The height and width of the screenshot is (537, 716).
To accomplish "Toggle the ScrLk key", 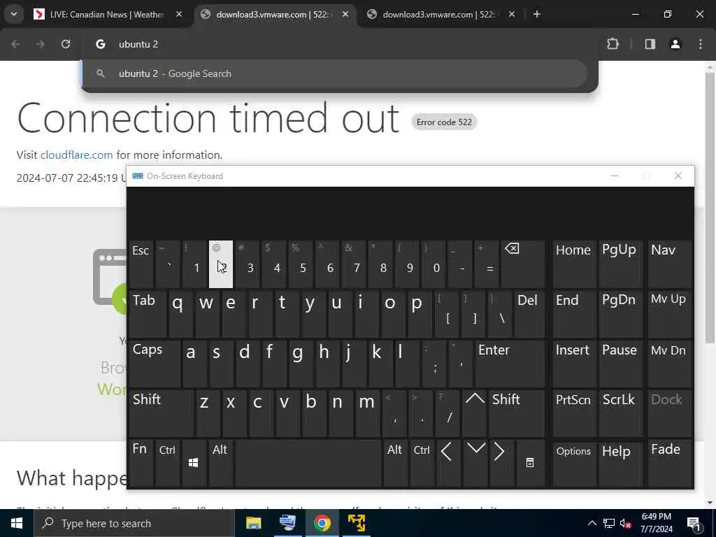I will click(621, 413).
